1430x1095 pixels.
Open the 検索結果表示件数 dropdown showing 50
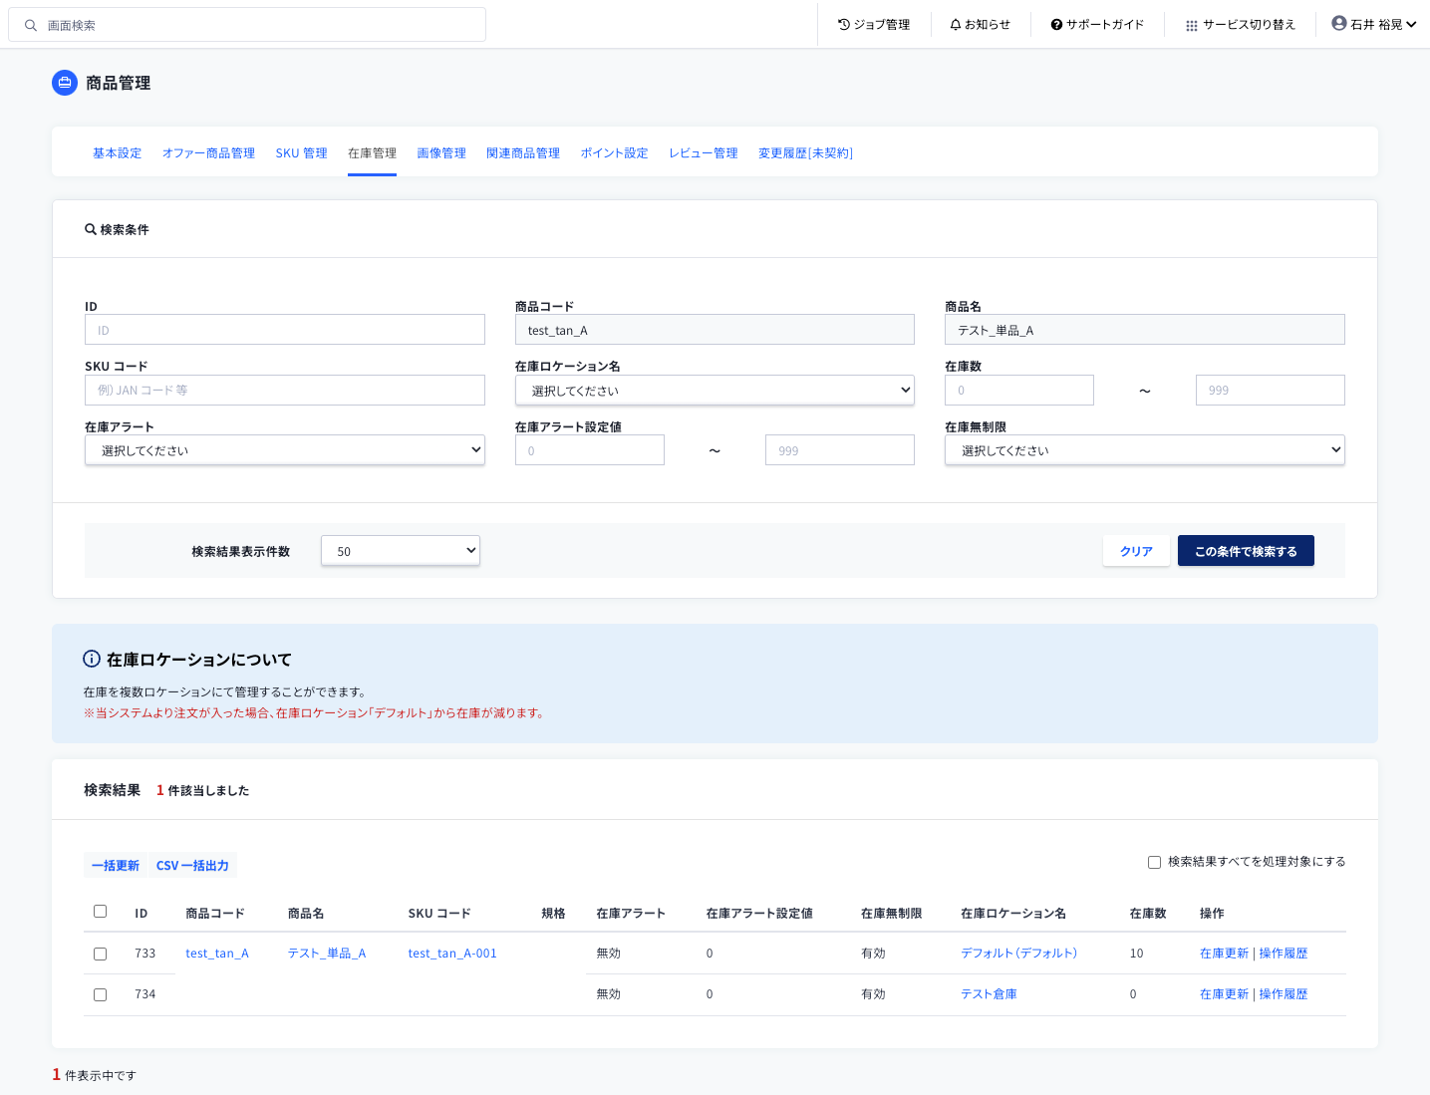(x=401, y=550)
